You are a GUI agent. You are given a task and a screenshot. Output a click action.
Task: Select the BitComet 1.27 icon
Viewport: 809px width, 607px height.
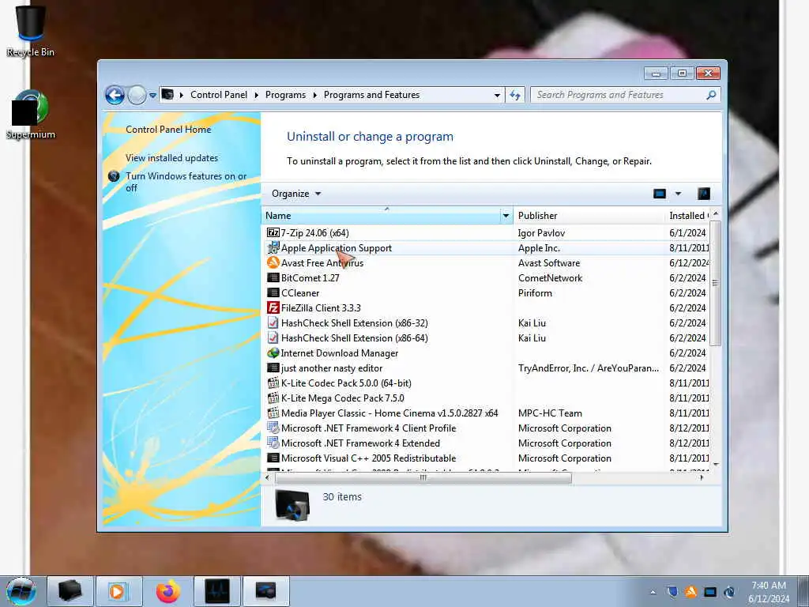point(273,277)
